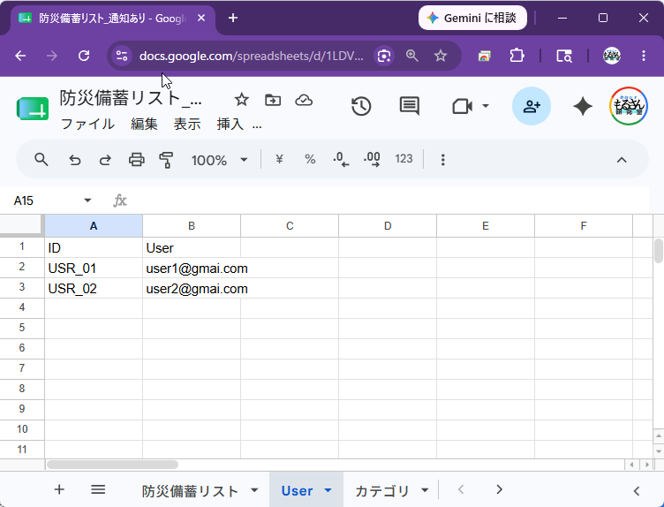Select the User header cell in B1
The width and height of the screenshot is (664, 507).
tap(192, 248)
